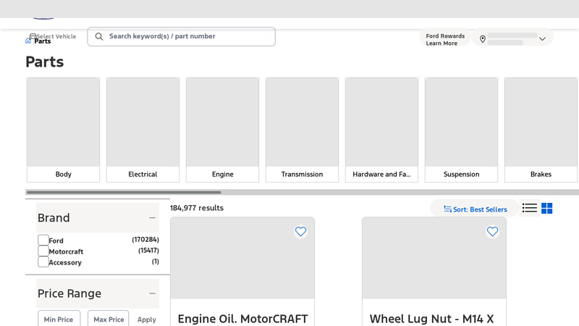Click the 184,977 results text

tap(197, 208)
